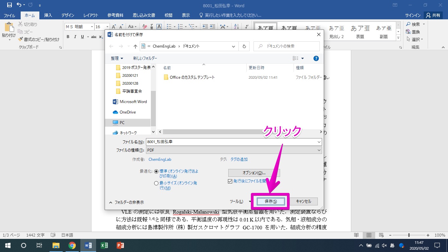Click the zoom in plus button in status bar
The height and width of the screenshot is (252, 448).
[428, 235]
